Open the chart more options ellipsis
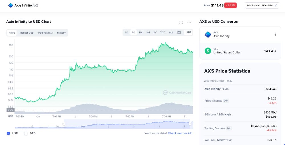The image size is (285, 145). click(189, 23)
